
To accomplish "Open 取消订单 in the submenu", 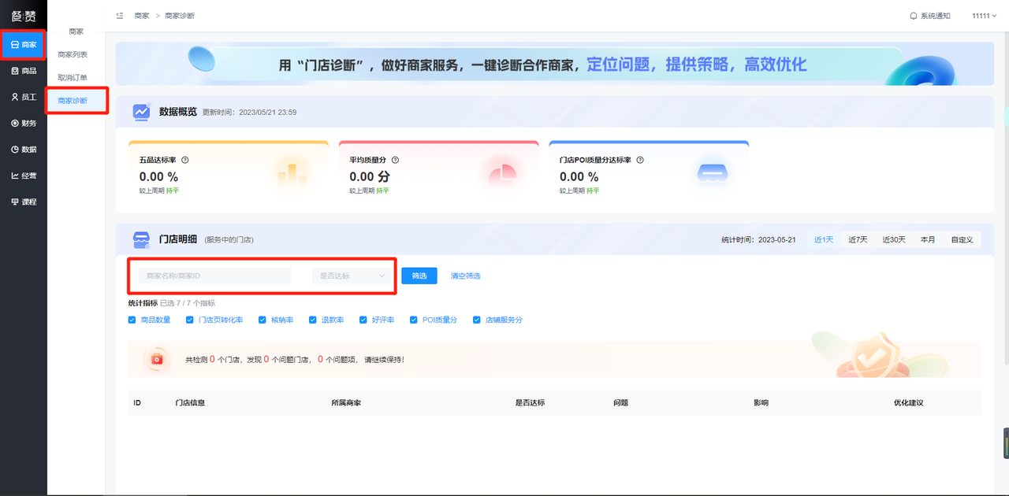I will [73, 77].
